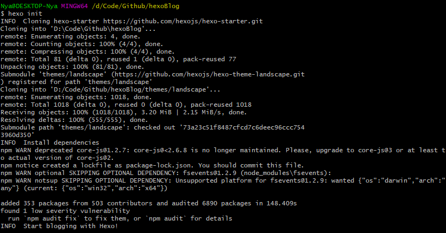
Task: Click the 'npm WARN optional' fsevents@1.2.9 line
Action: [130, 173]
